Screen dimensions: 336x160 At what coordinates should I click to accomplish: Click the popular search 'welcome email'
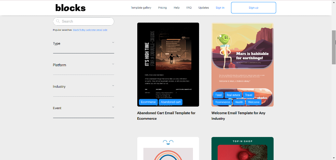94,30
